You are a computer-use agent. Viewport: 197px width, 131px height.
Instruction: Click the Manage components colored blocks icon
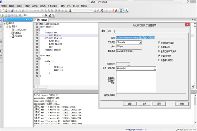tap(50, 15)
